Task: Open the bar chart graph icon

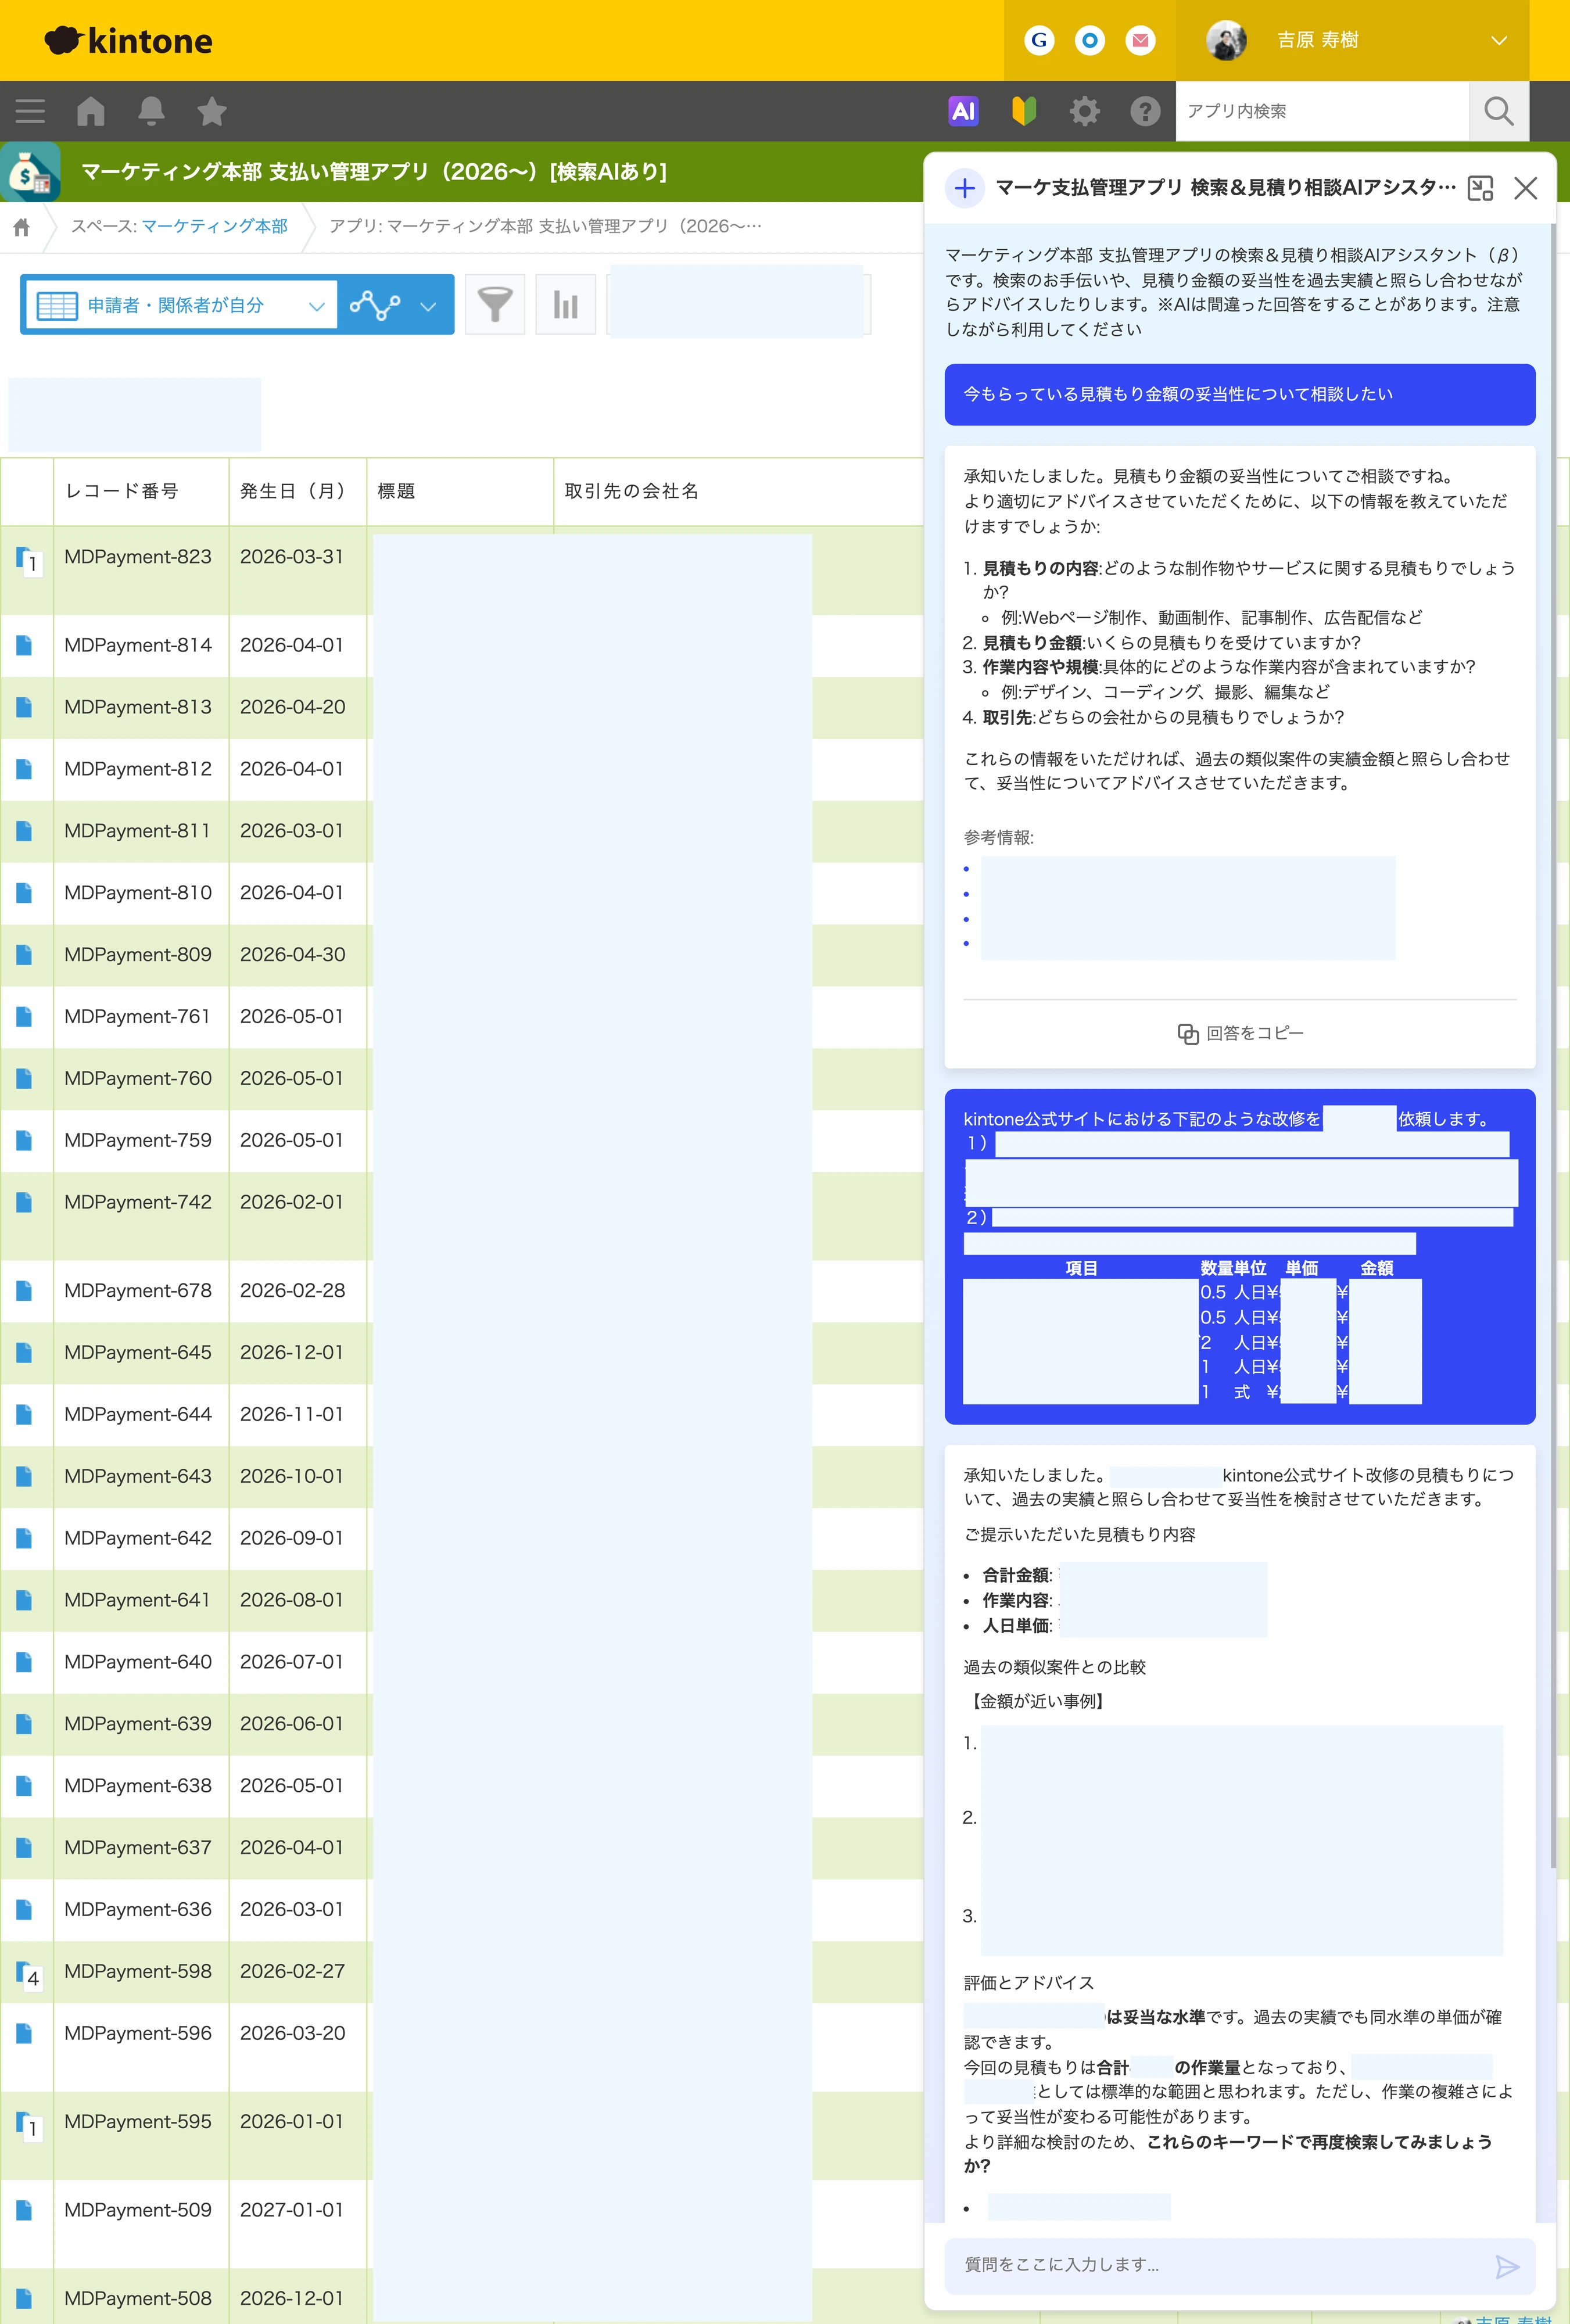Action: pos(566,304)
